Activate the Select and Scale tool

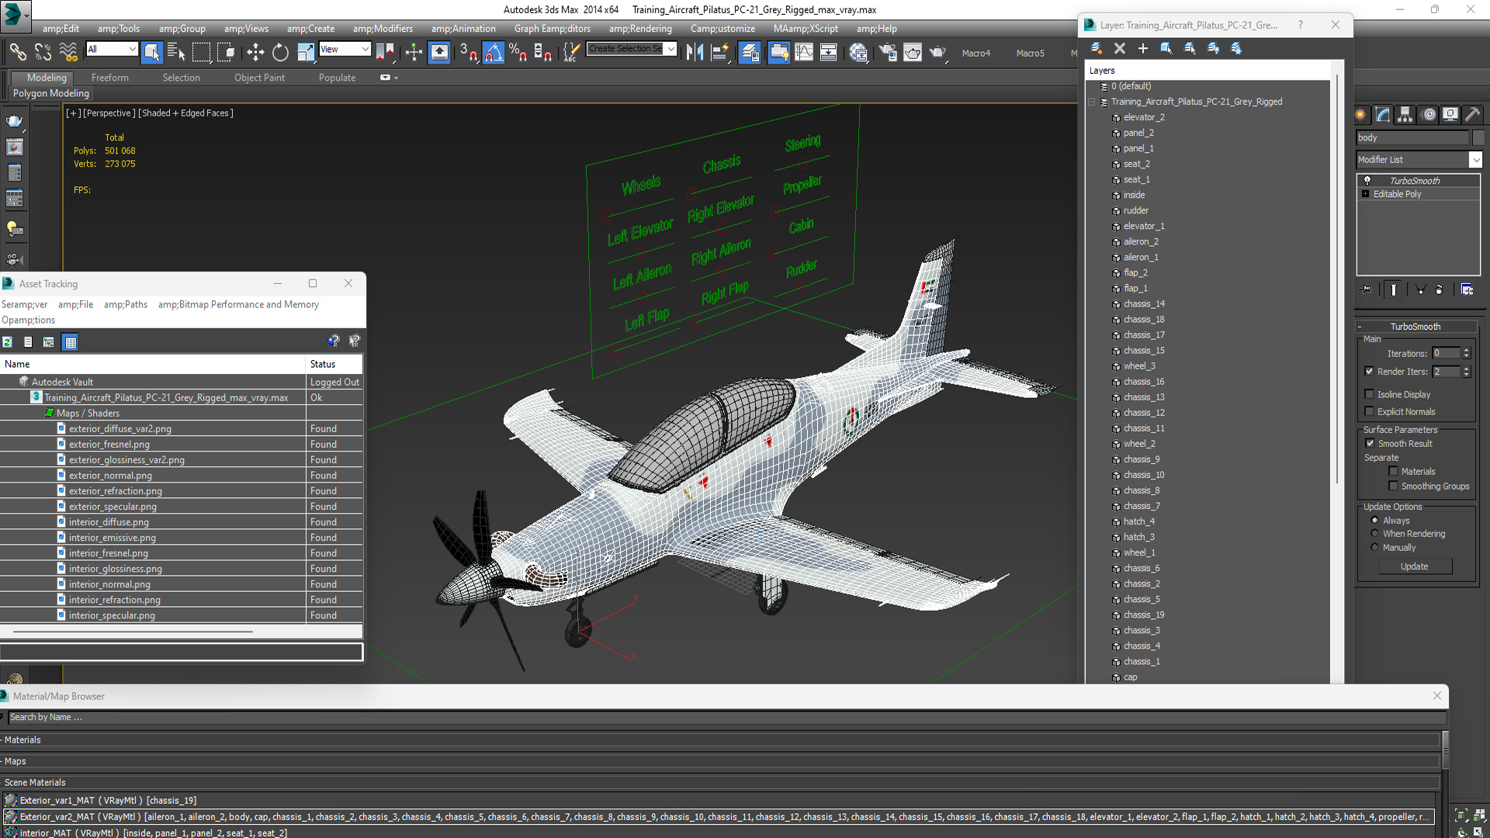306,52
